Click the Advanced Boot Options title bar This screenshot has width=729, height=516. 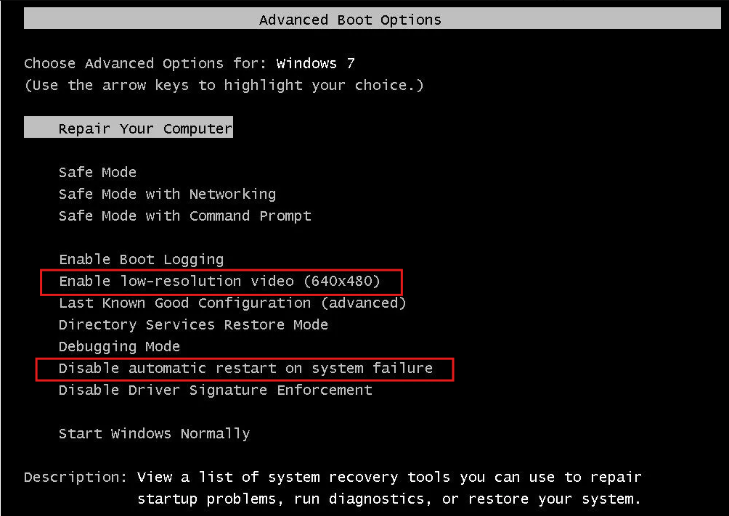click(372, 20)
